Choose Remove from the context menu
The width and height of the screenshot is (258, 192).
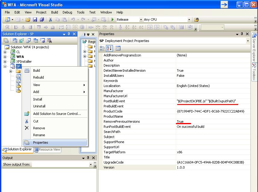click(x=55, y=128)
